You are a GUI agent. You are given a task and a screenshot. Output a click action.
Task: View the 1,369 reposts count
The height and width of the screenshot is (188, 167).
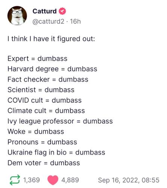[x=32, y=180]
